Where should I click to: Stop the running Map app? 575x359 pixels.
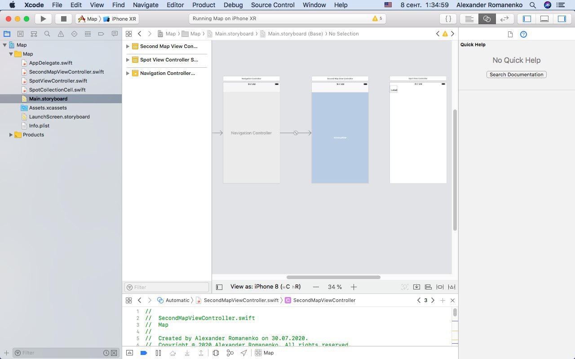click(63, 19)
